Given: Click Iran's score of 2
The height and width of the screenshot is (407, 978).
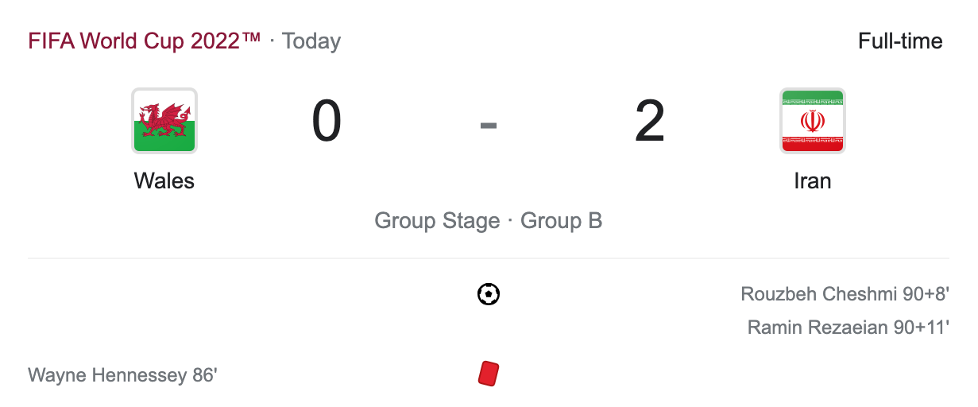Looking at the screenshot, I should 649,122.
